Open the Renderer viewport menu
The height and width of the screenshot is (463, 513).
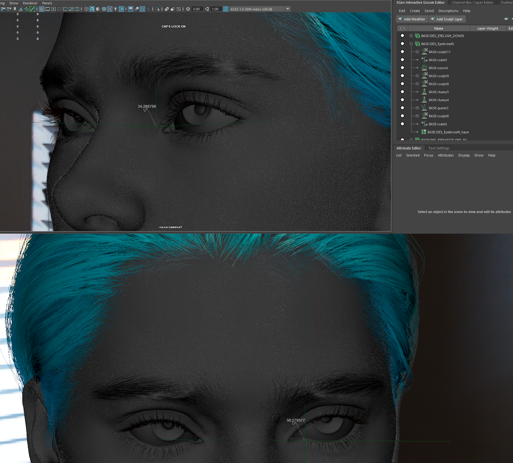click(30, 3)
